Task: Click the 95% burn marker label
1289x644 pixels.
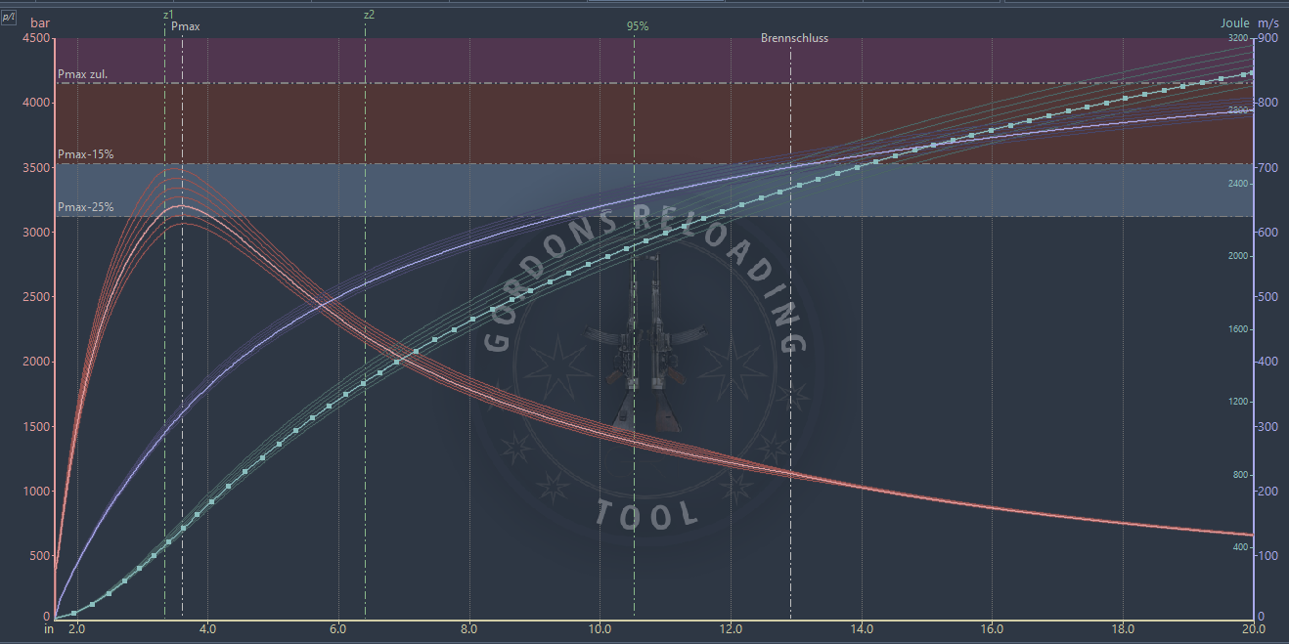Action: (x=638, y=26)
